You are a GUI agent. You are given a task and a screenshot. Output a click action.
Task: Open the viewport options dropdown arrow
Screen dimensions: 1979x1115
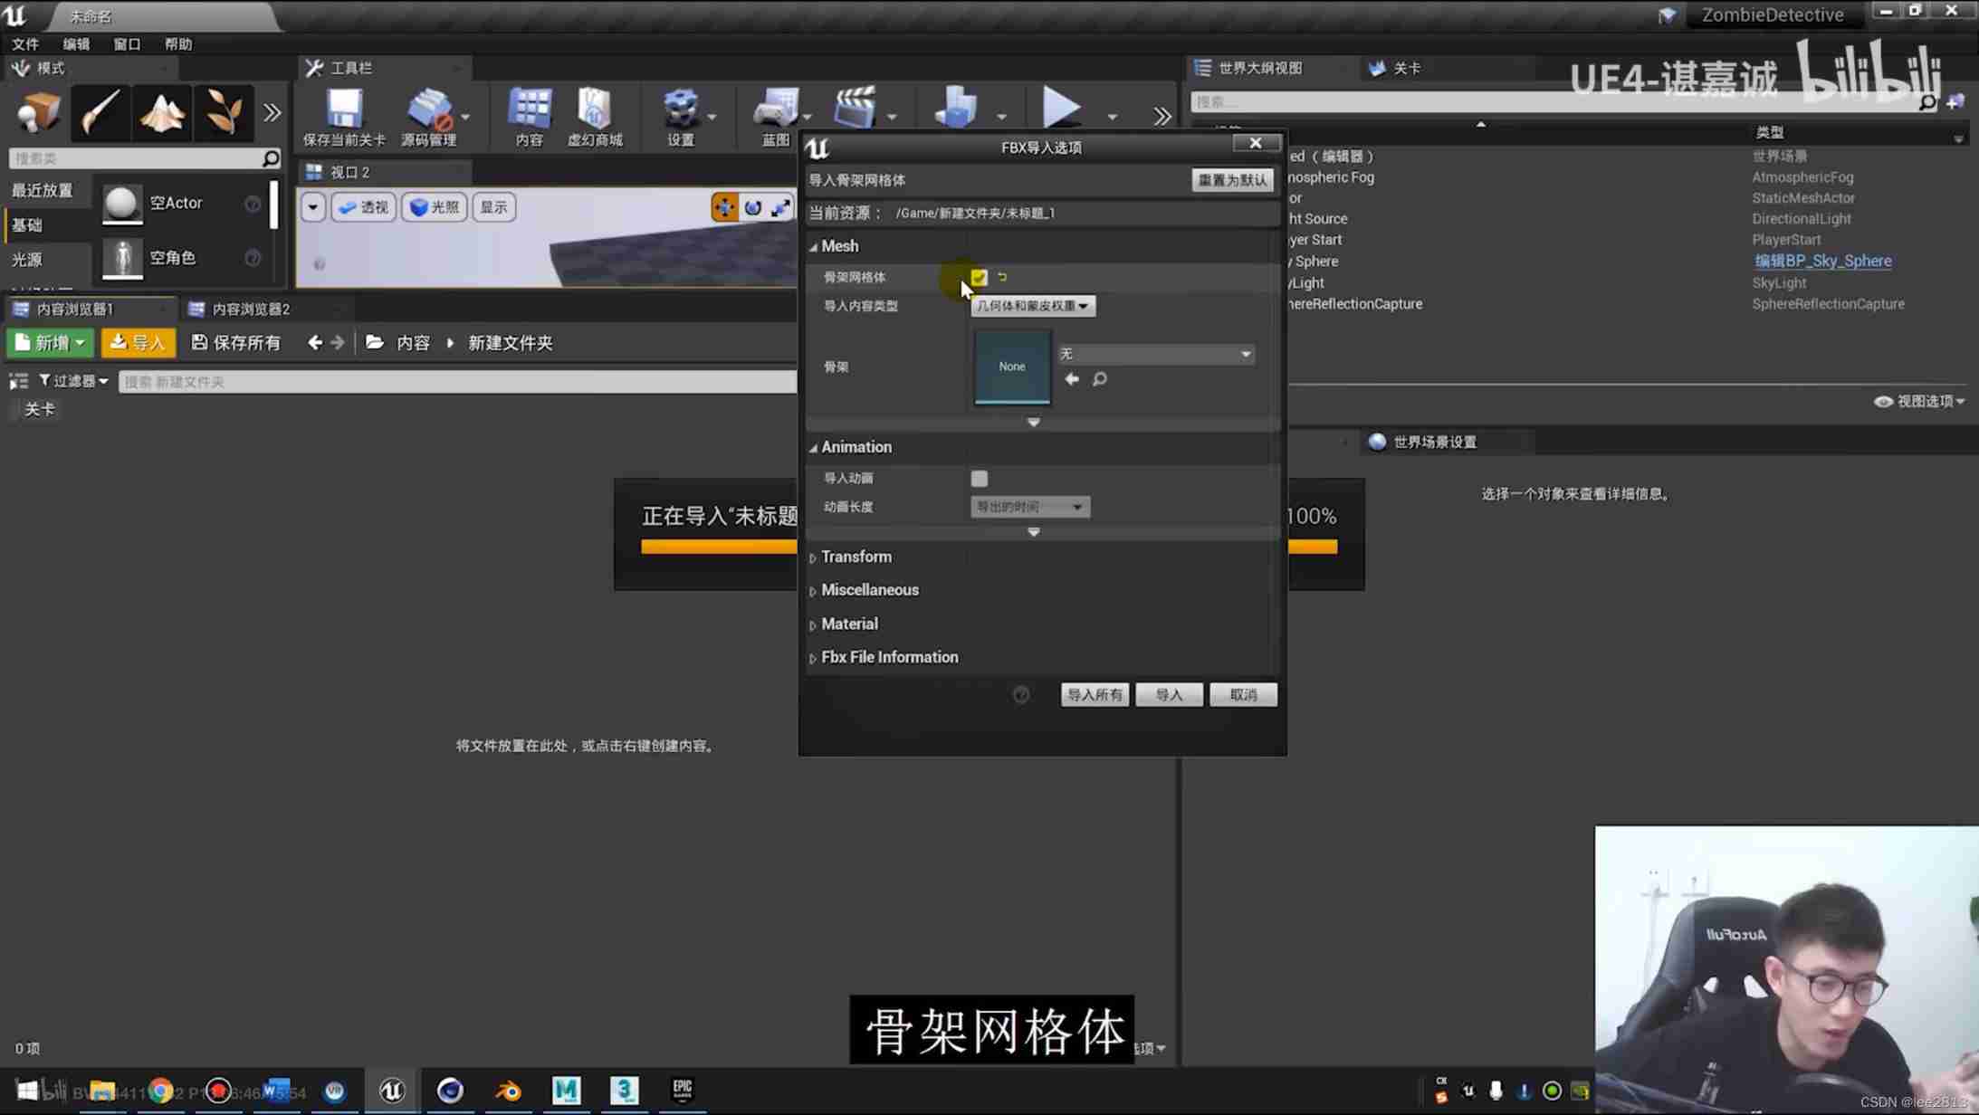312,207
